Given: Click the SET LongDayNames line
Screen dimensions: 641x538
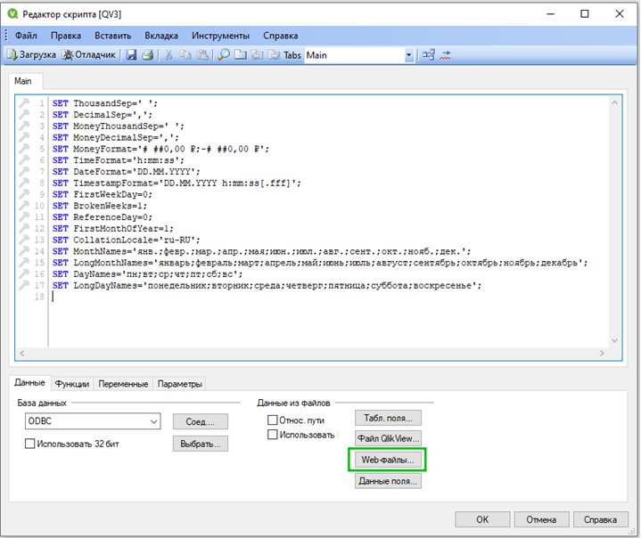Looking at the screenshot, I should pos(267,286).
